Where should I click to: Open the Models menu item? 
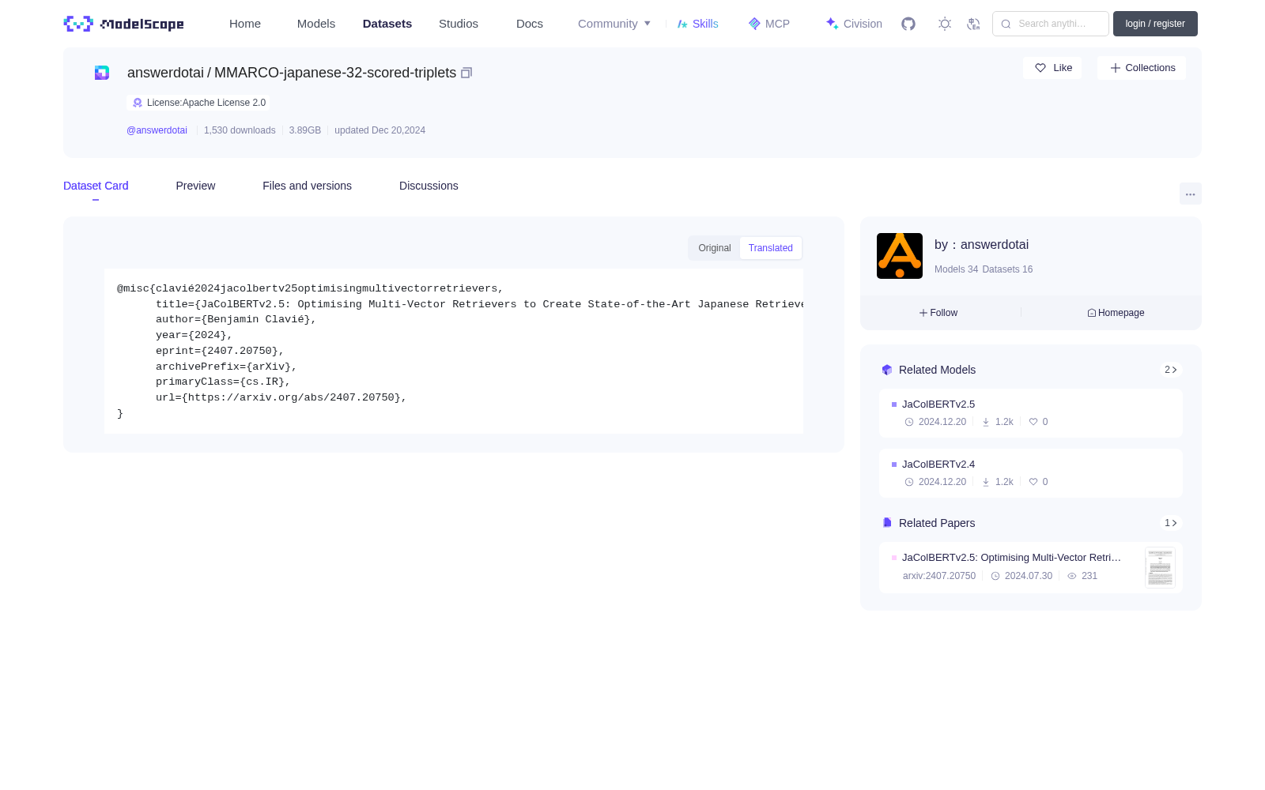tap(316, 24)
